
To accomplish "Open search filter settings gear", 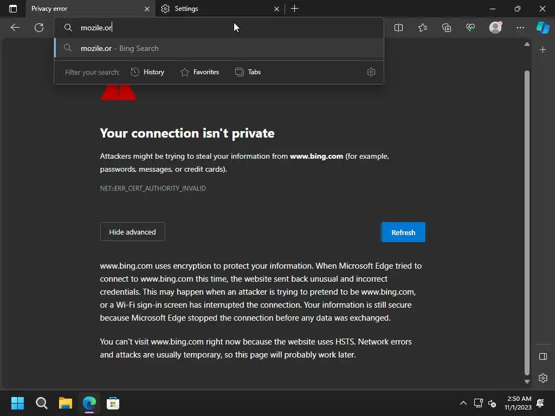I will click(x=371, y=72).
